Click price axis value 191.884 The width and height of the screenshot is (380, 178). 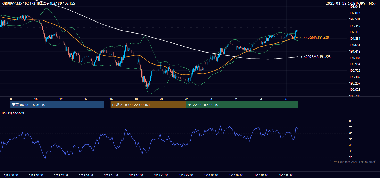tap(355, 39)
